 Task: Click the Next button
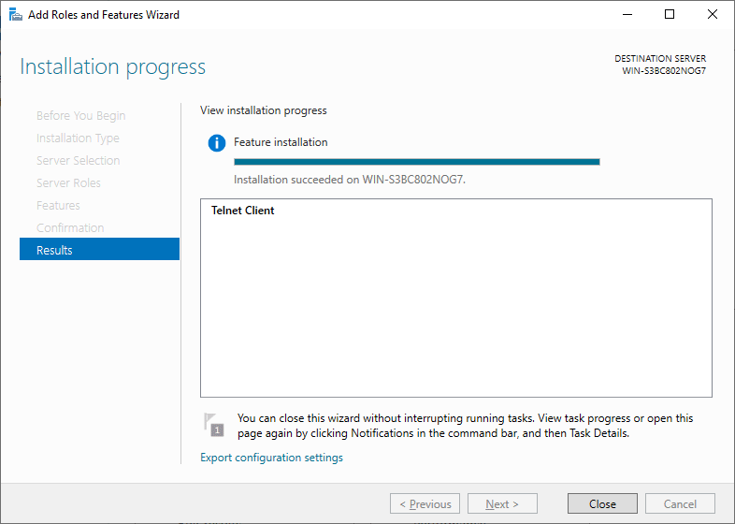(502, 503)
